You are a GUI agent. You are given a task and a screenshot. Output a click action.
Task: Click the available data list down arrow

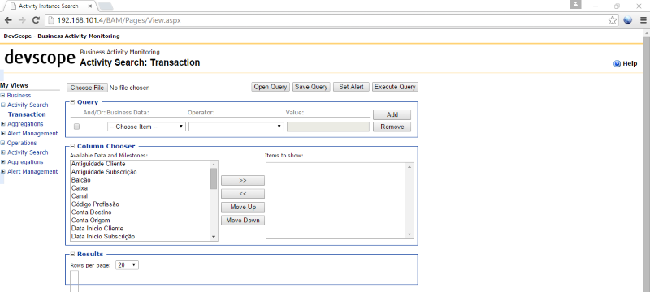tap(214, 237)
